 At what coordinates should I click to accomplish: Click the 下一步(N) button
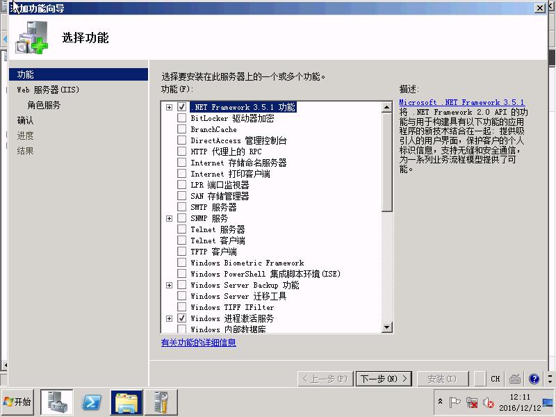point(384,379)
